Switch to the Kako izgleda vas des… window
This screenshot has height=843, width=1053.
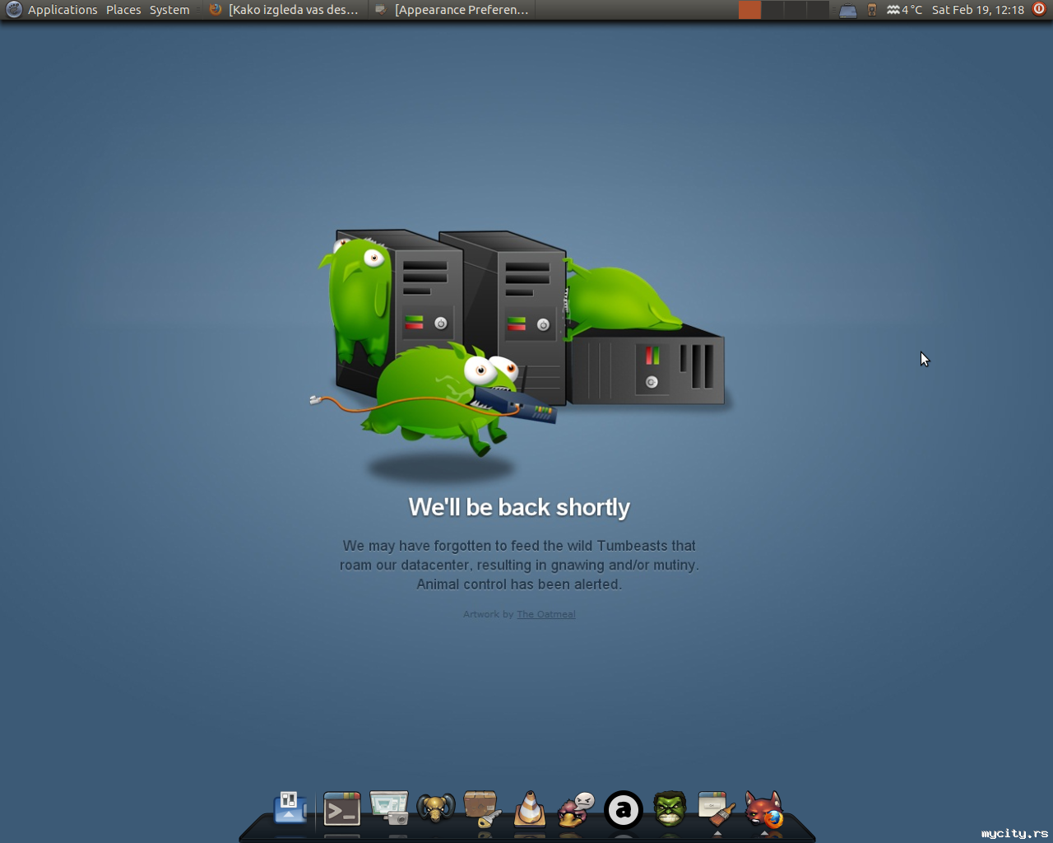(285, 10)
